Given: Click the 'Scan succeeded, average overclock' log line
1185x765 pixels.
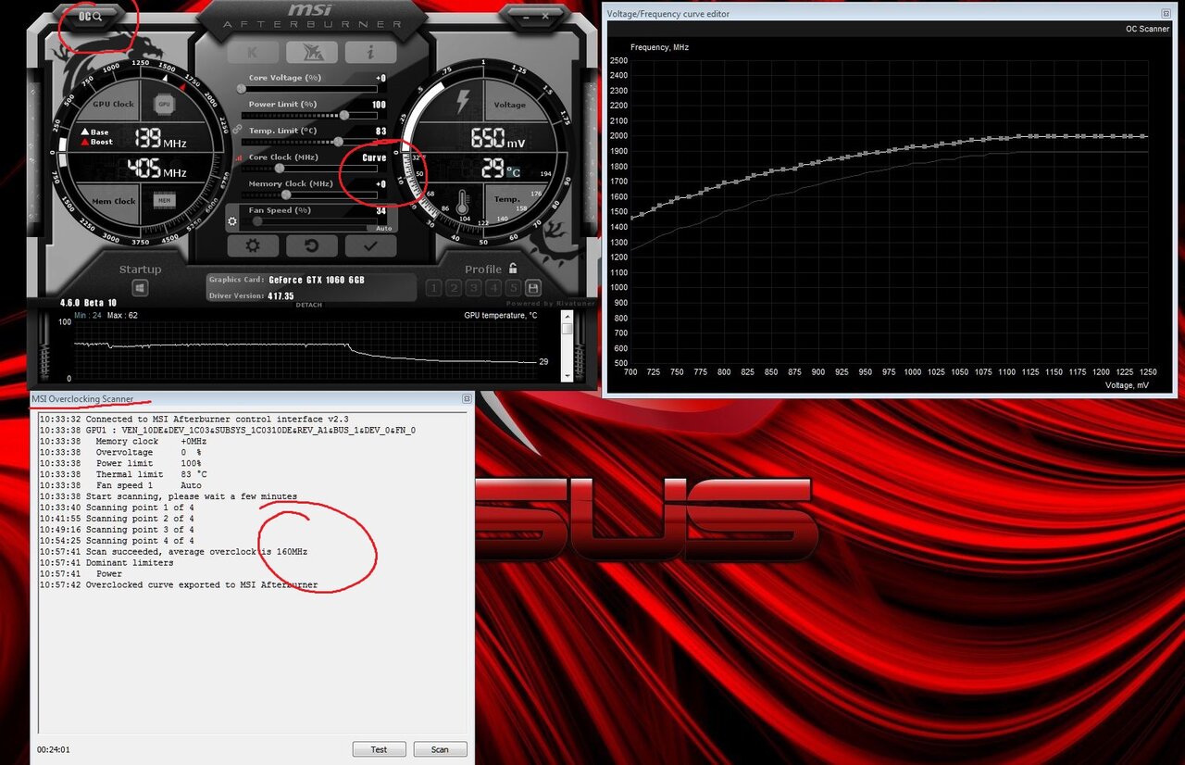Looking at the screenshot, I should 173,552.
